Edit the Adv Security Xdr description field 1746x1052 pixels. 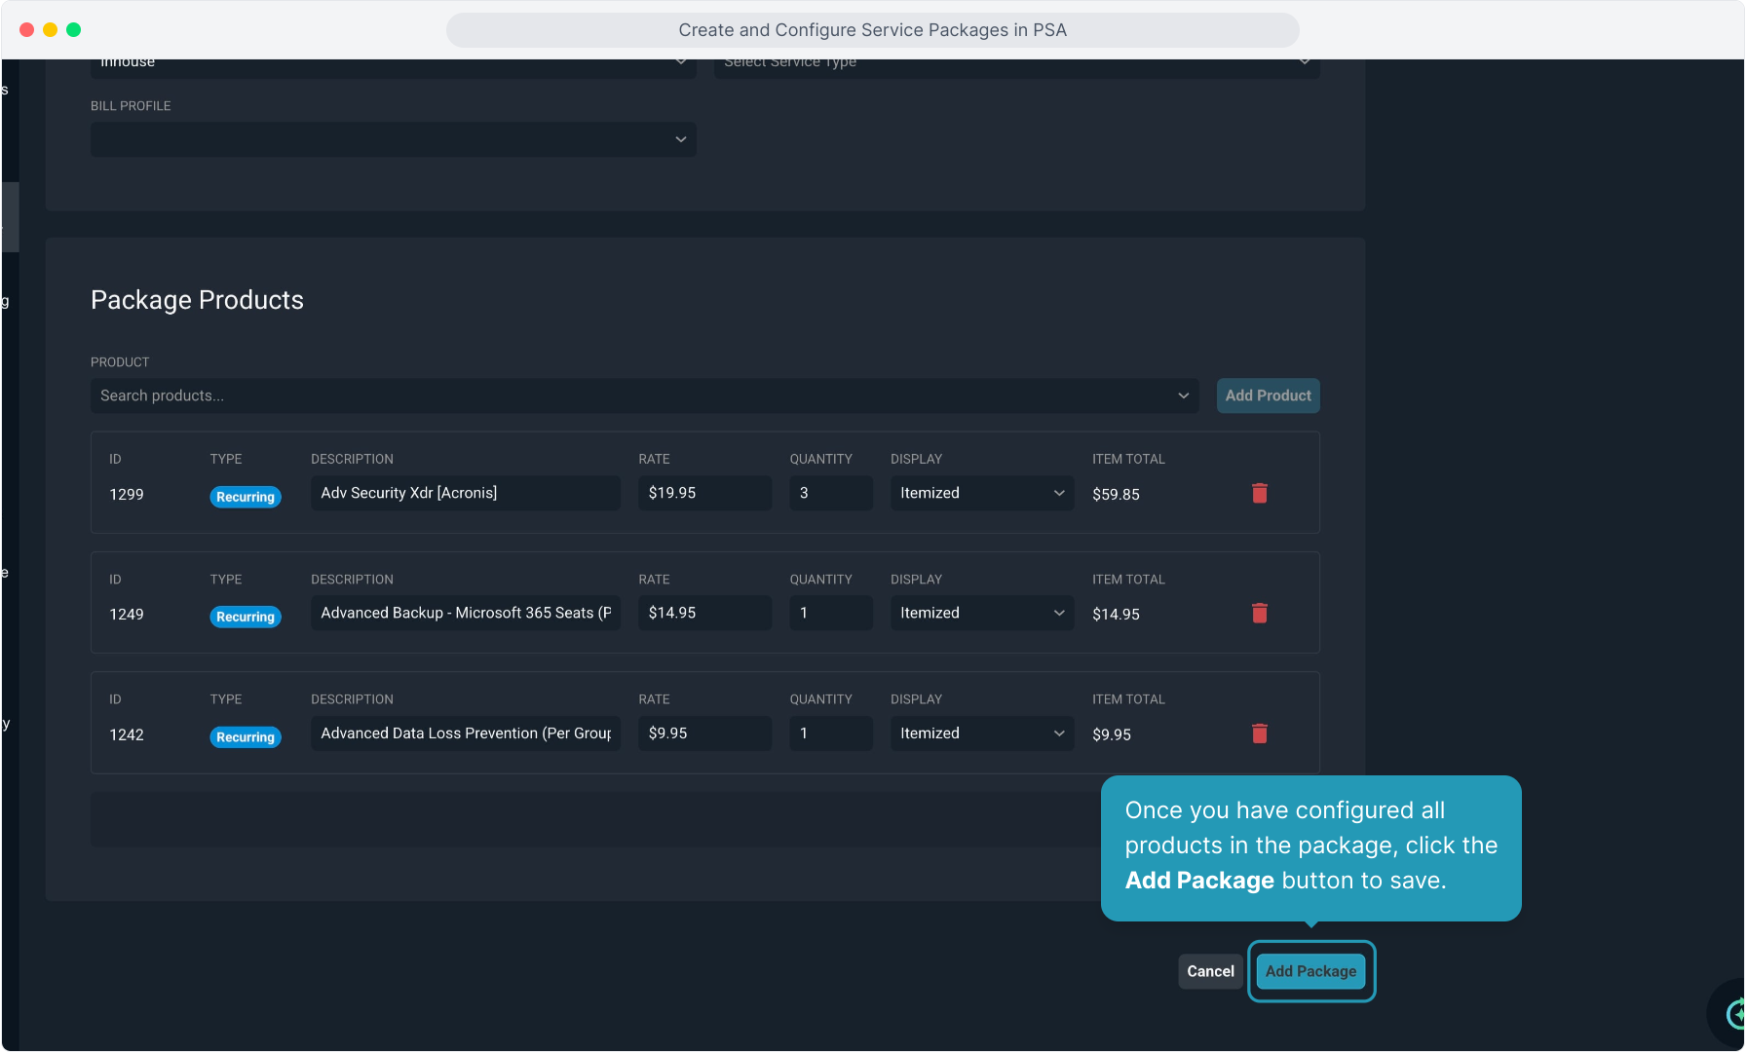tap(465, 493)
